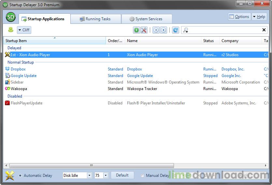Click the Google Update row icon
The height and width of the screenshot is (185, 272).
click(x=7, y=76)
